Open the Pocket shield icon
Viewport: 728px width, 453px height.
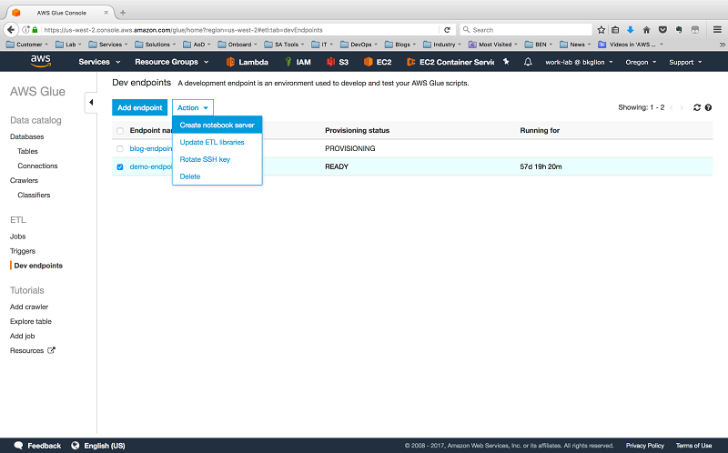662,30
